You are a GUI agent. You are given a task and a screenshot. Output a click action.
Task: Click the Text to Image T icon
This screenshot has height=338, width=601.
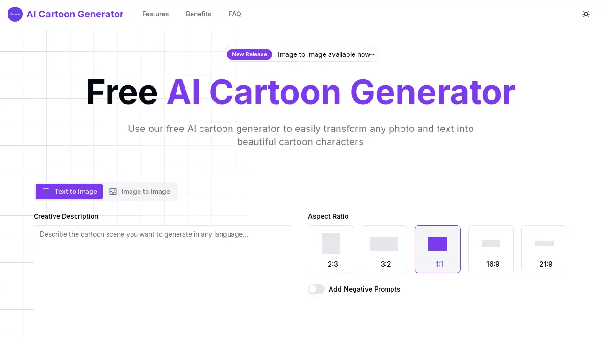46,192
